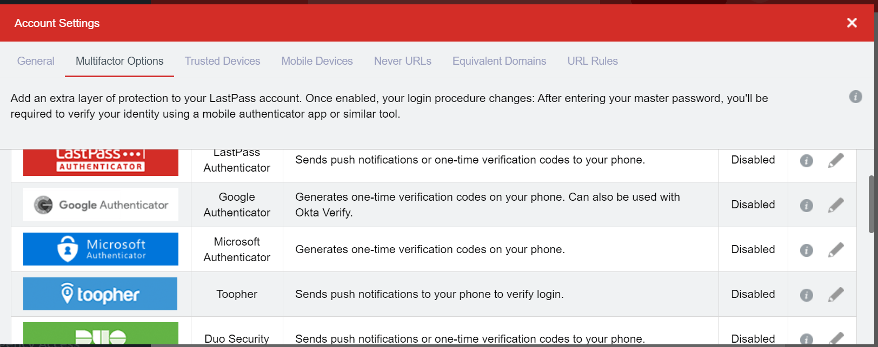This screenshot has width=878, height=347.
Task: Click pencil edit icon for Duo Security
Action: click(x=836, y=338)
